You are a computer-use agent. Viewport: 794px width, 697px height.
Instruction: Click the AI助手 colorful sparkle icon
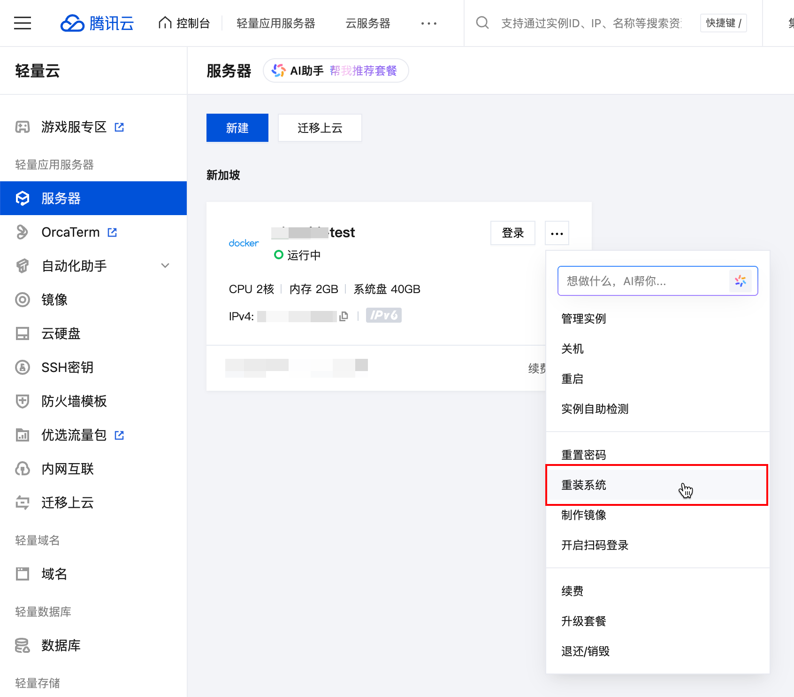(x=279, y=70)
